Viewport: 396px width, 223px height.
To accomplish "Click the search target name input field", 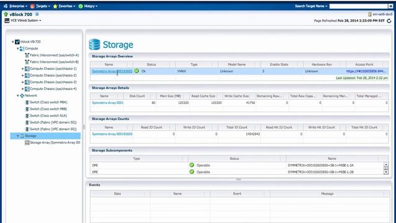I will point(359,6).
